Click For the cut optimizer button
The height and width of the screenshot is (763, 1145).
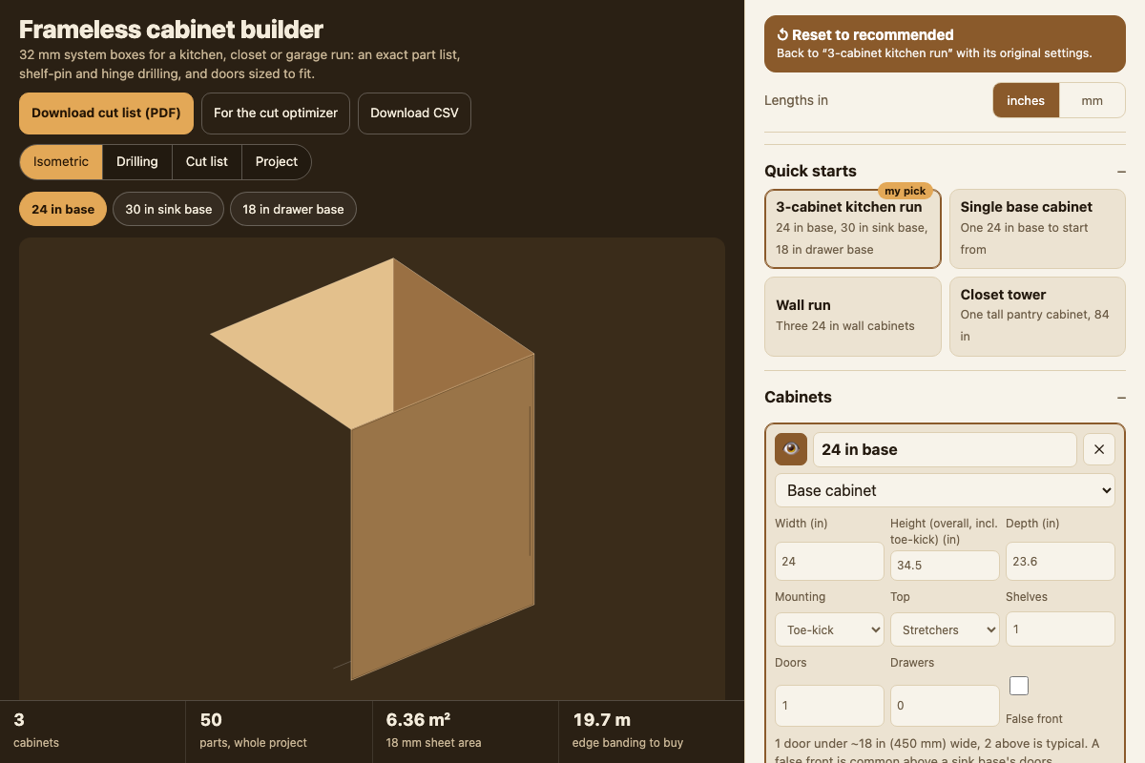[276, 113]
